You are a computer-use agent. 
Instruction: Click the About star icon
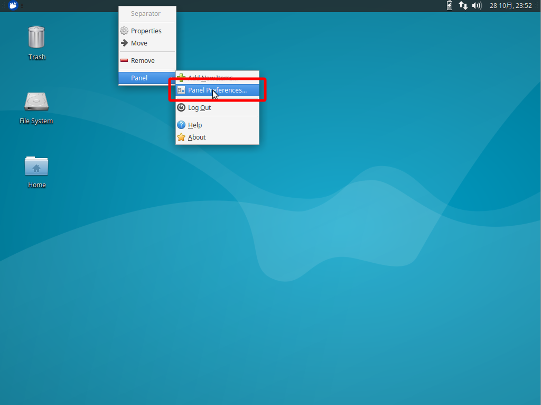[x=182, y=137]
